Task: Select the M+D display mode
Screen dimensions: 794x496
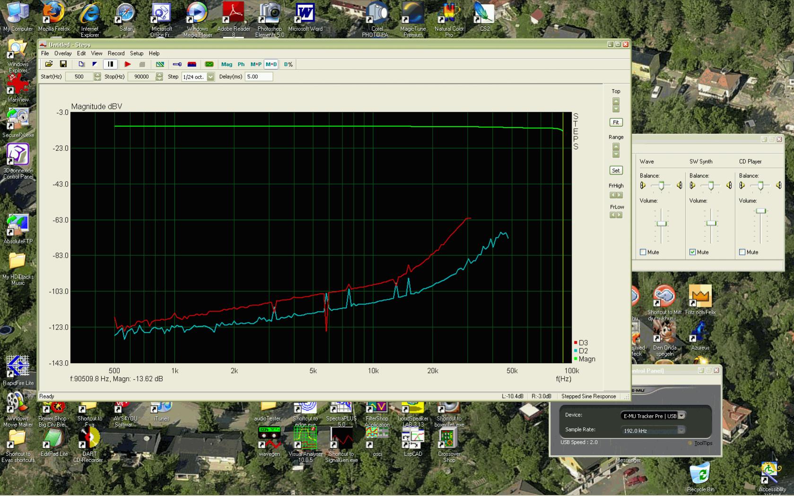Action: [x=271, y=64]
